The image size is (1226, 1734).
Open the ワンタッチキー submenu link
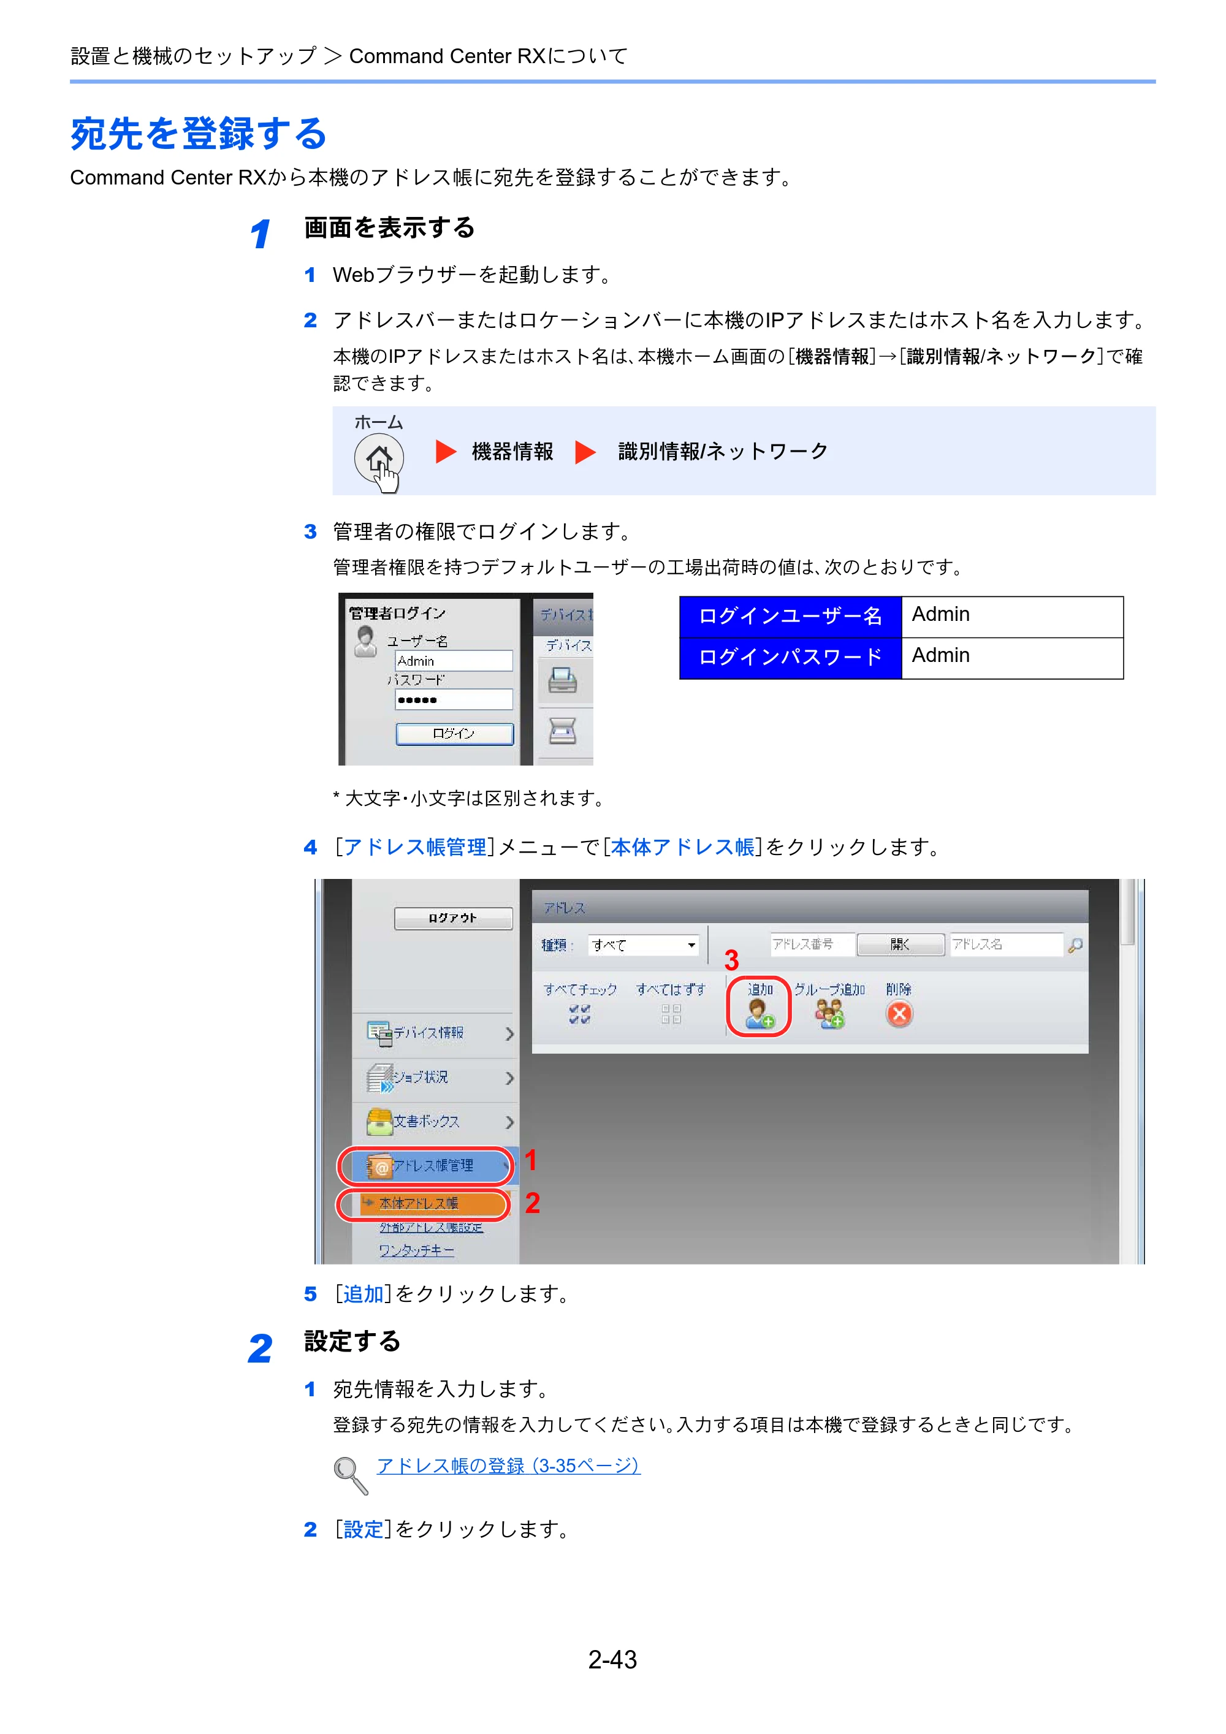[416, 1250]
